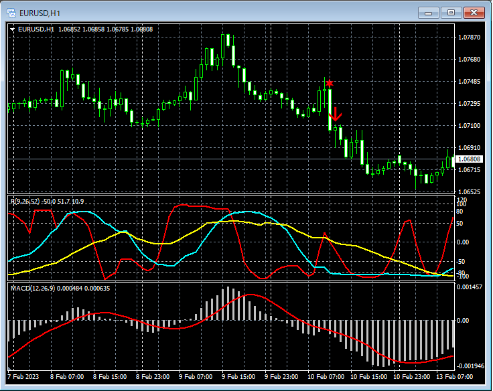This screenshot has width=493, height=391.
Task: Click the 9 Feb 15:00 time axis label
Action: pyautogui.click(x=238, y=377)
